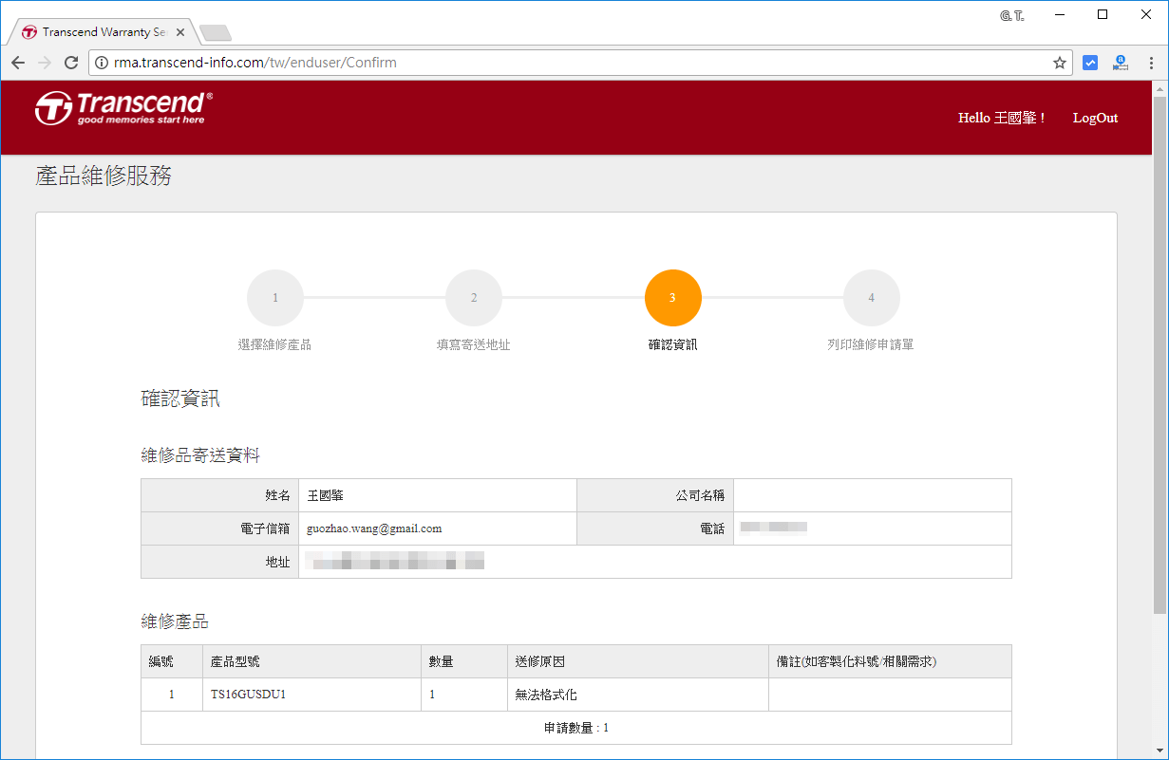Click the Hello 王國肇 greeting link
Image resolution: width=1169 pixels, height=760 pixels.
pos(999,118)
